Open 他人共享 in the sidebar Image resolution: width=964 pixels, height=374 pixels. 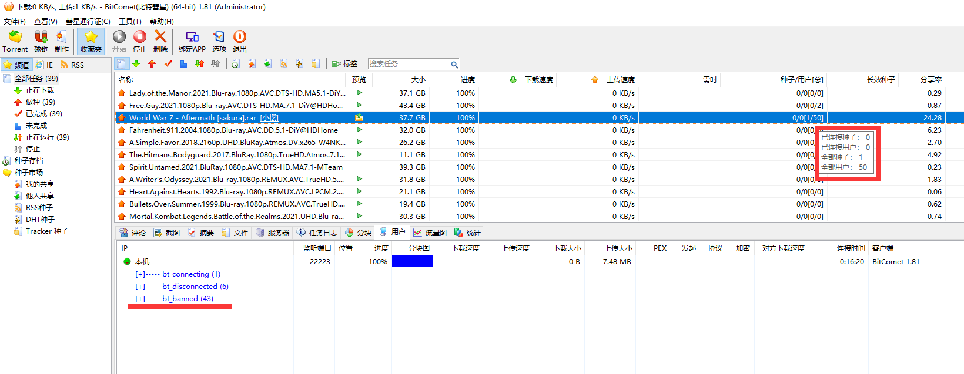click(39, 196)
